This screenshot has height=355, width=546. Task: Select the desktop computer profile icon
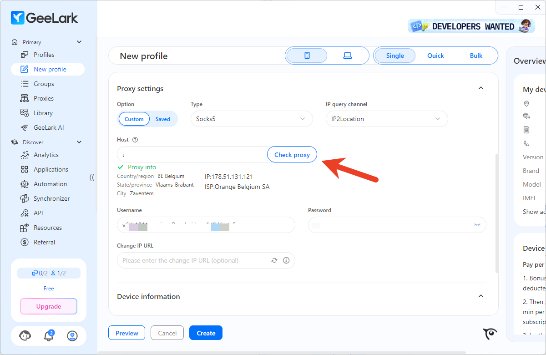(x=348, y=56)
